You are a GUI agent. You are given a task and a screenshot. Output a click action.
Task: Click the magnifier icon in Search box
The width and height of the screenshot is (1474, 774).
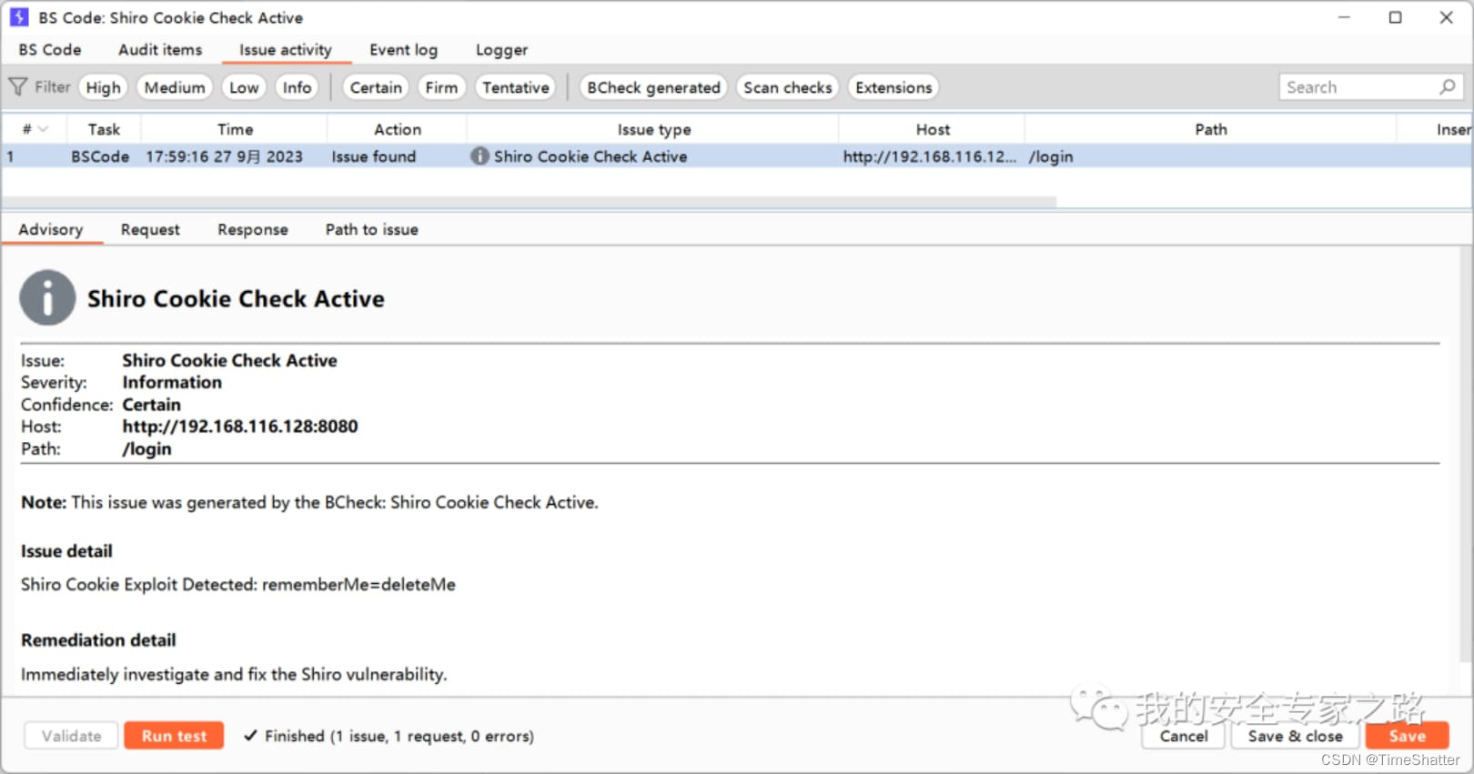(x=1447, y=87)
